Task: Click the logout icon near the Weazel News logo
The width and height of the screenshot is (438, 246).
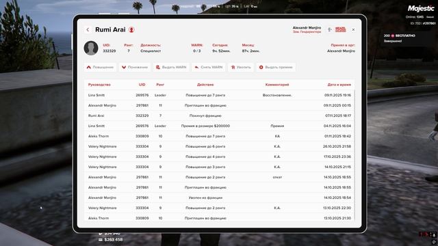Action: 330,29
